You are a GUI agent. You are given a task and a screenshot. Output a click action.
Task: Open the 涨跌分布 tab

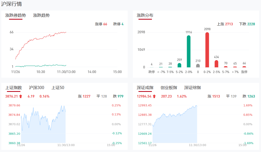pos(145,15)
